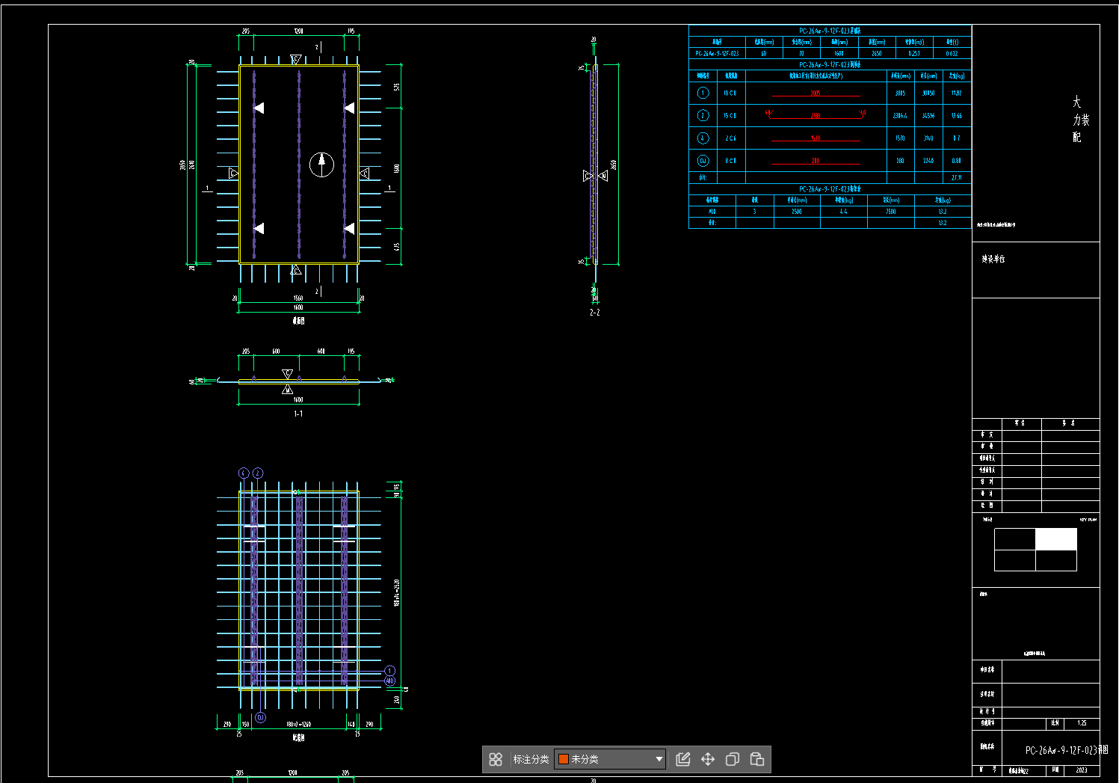1119x783 pixels.
Task: Click the red 1510 rebar shape dimension
Action: [x=816, y=138]
